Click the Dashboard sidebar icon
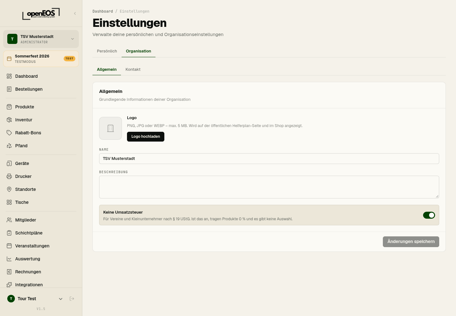456x316 pixels. click(x=9, y=76)
